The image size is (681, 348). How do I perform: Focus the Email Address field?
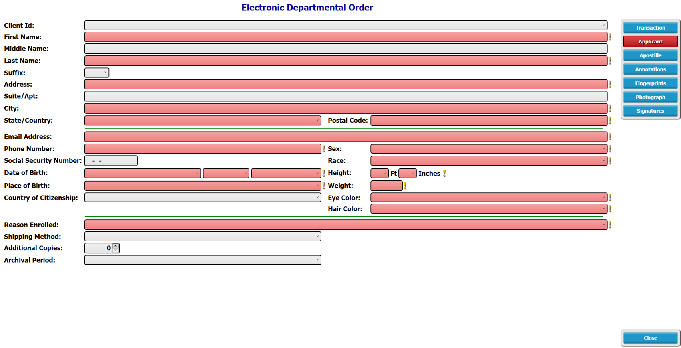[x=346, y=137]
